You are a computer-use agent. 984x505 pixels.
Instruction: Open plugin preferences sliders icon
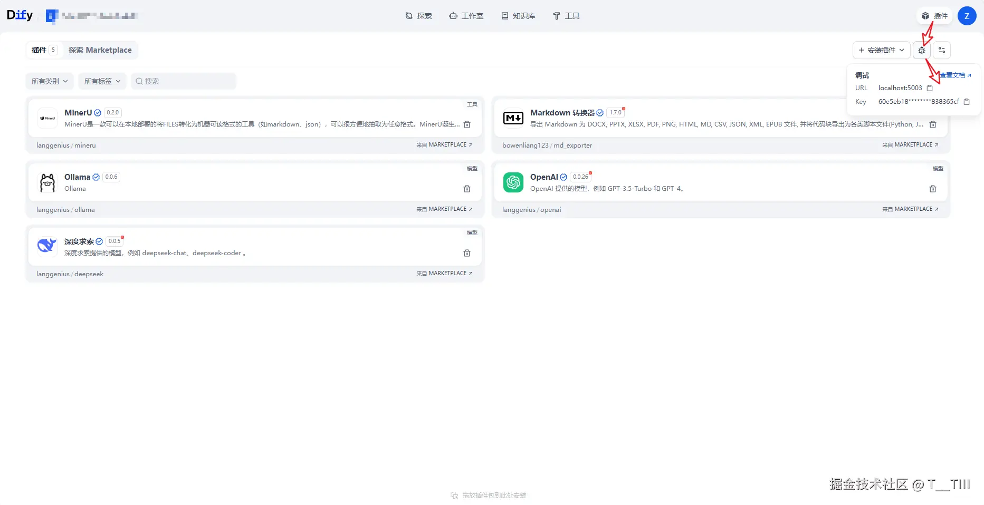(x=942, y=50)
